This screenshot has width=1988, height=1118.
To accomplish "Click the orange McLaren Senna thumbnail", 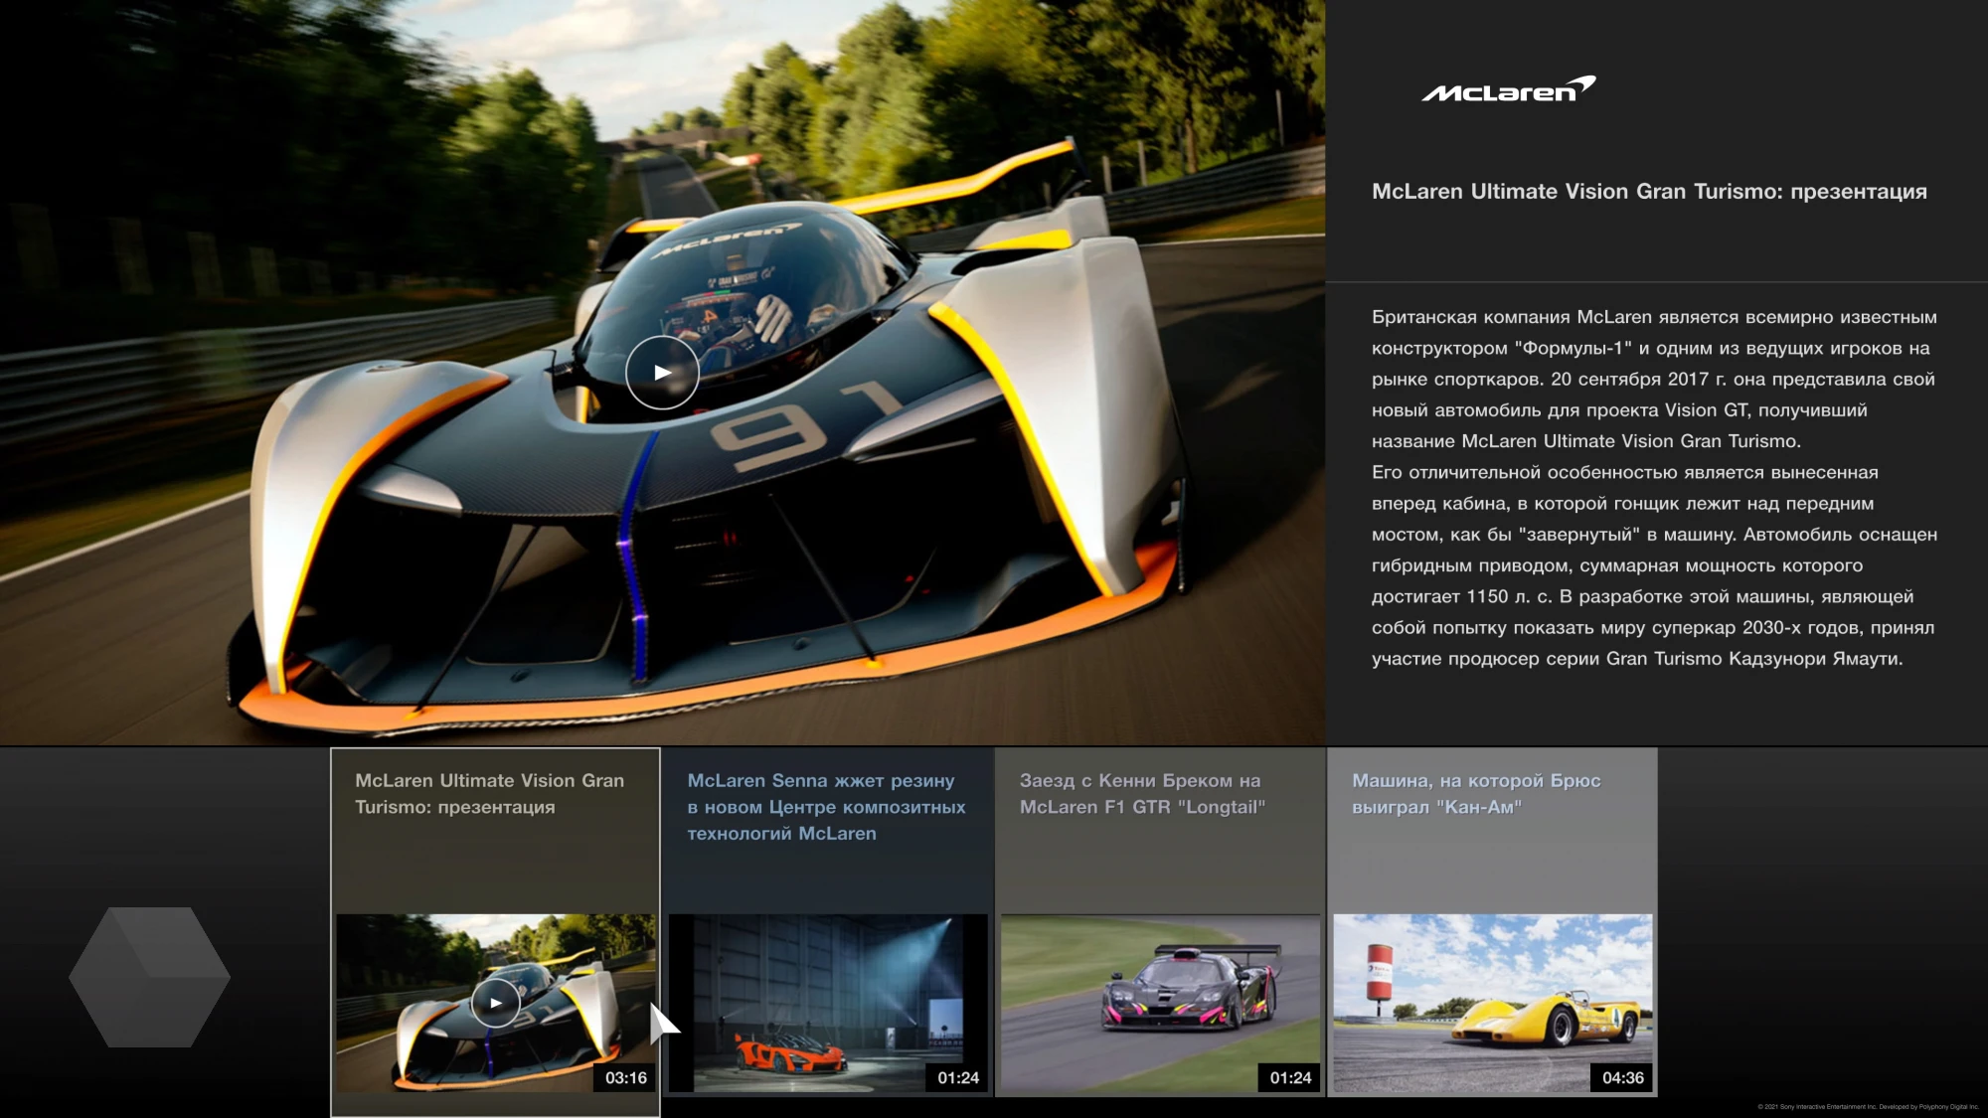I will pyautogui.click(x=828, y=1004).
